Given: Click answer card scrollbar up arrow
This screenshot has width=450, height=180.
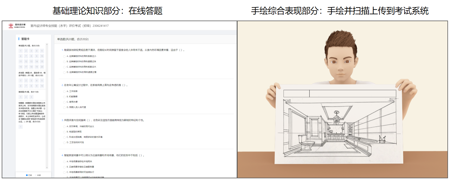Looking at the screenshot, I should [x=47, y=45].
